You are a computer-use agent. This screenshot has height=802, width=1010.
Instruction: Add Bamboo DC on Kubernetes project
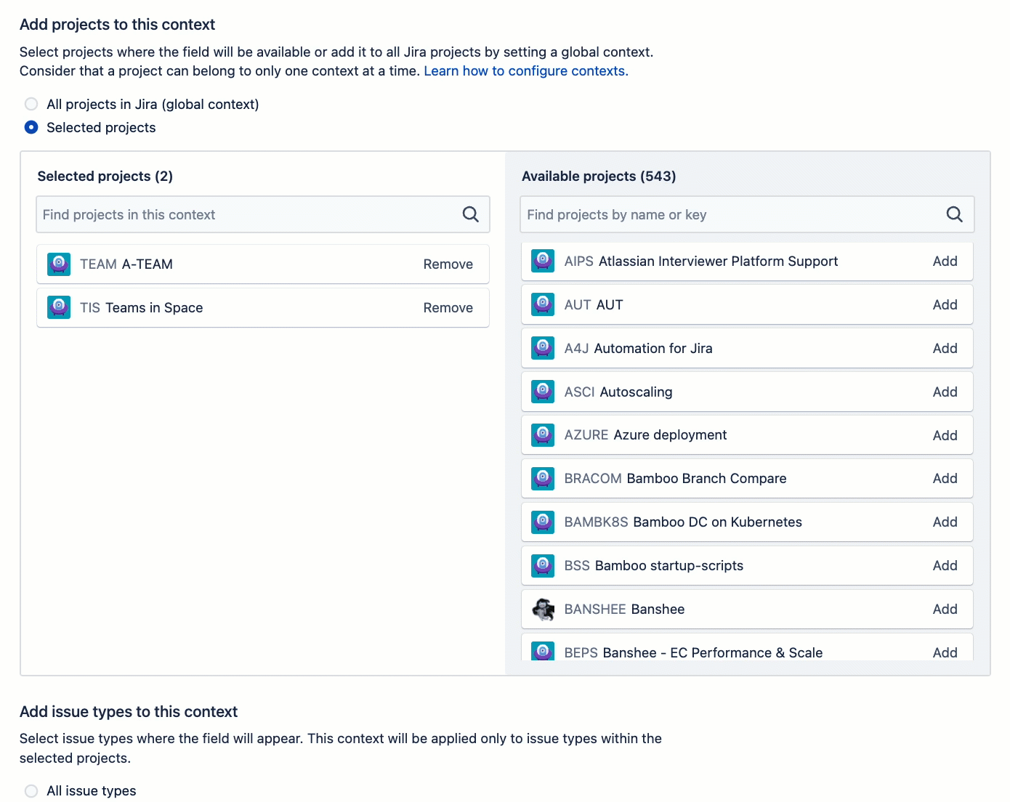click(x=945, y=522)
